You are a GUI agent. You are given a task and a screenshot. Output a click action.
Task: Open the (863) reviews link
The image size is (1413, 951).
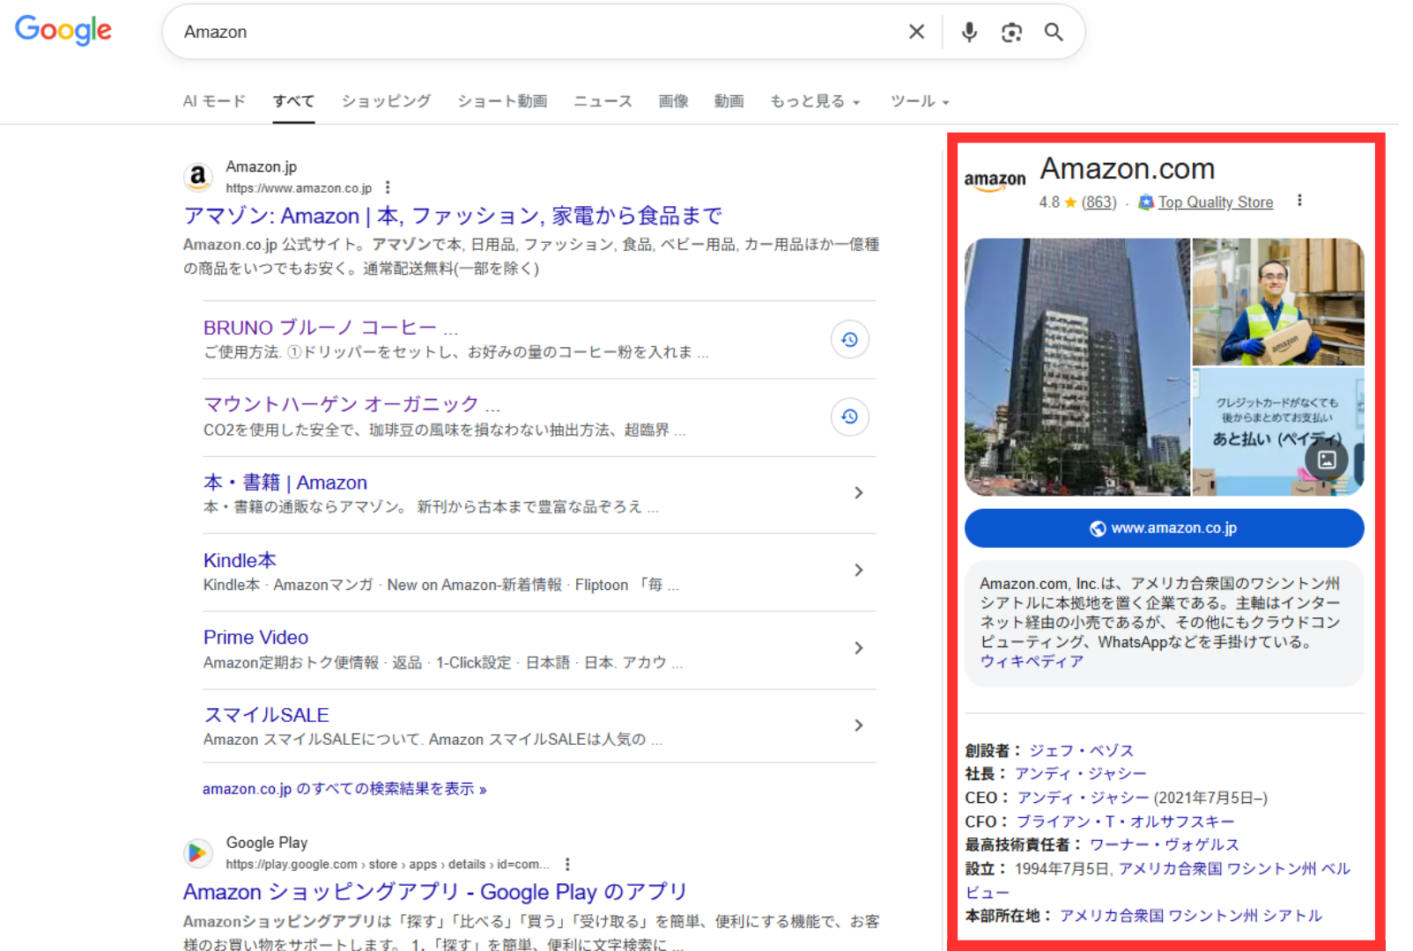point(1099,202)
